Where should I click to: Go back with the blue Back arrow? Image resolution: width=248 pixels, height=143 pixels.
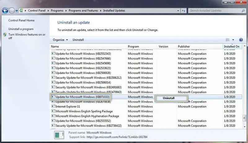point(5,11)
